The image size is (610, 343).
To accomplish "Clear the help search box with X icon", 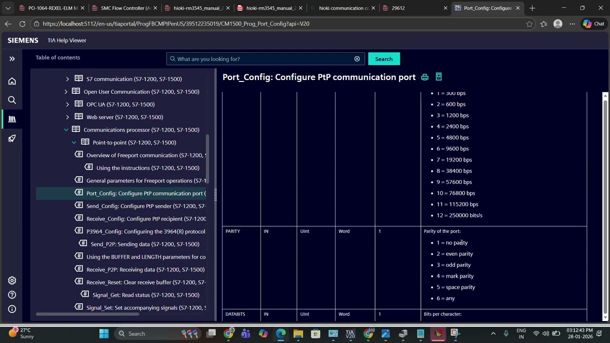I will [357, 59].
